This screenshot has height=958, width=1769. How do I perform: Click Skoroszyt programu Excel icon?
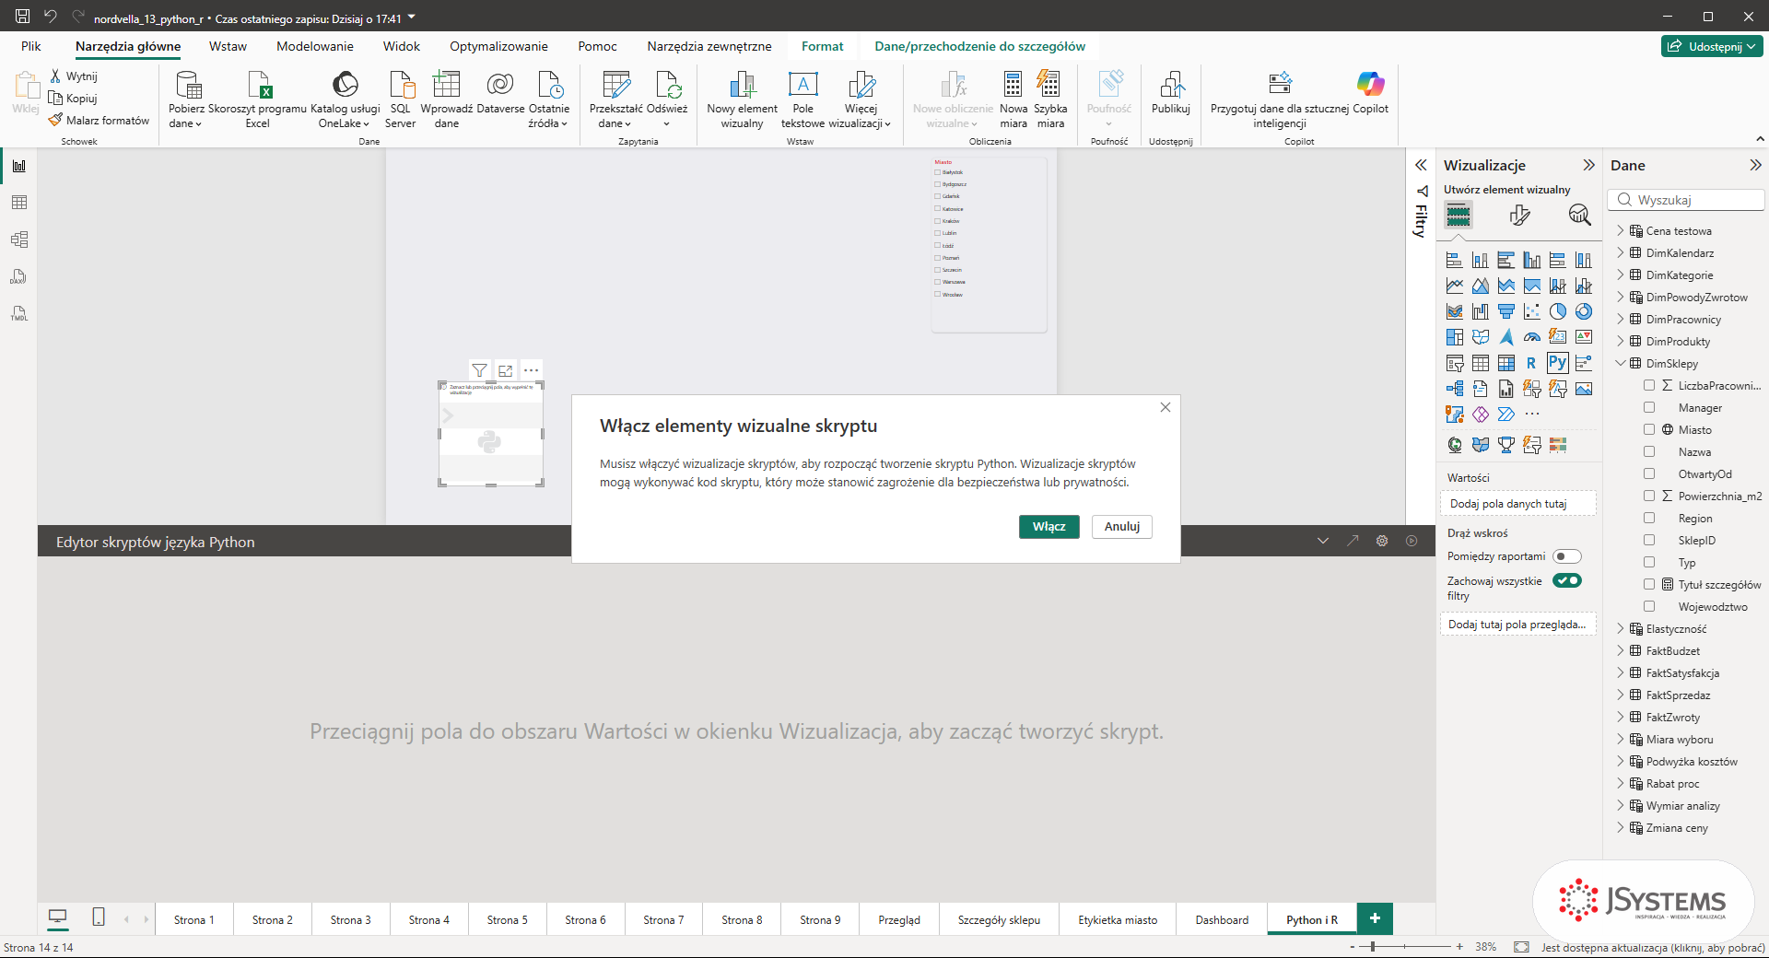tap(258, 99)
